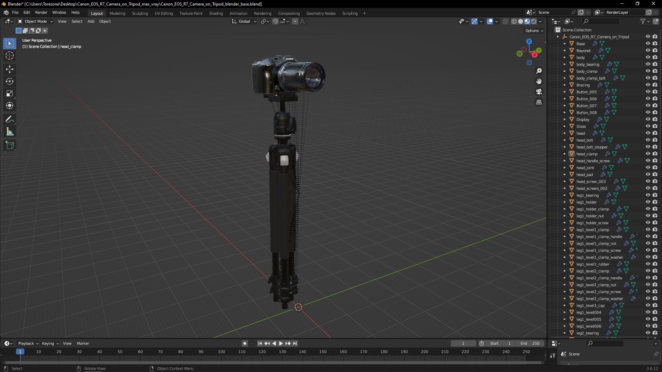Switch perspective/orthographic grid icon
This screenshot has height=372, width=662.
point(539,102)
